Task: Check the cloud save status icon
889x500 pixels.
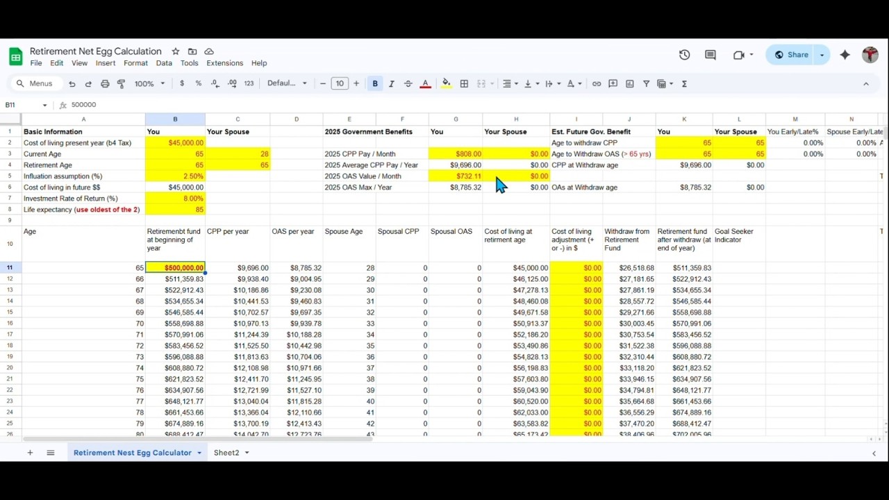Action: click(209, 51)
